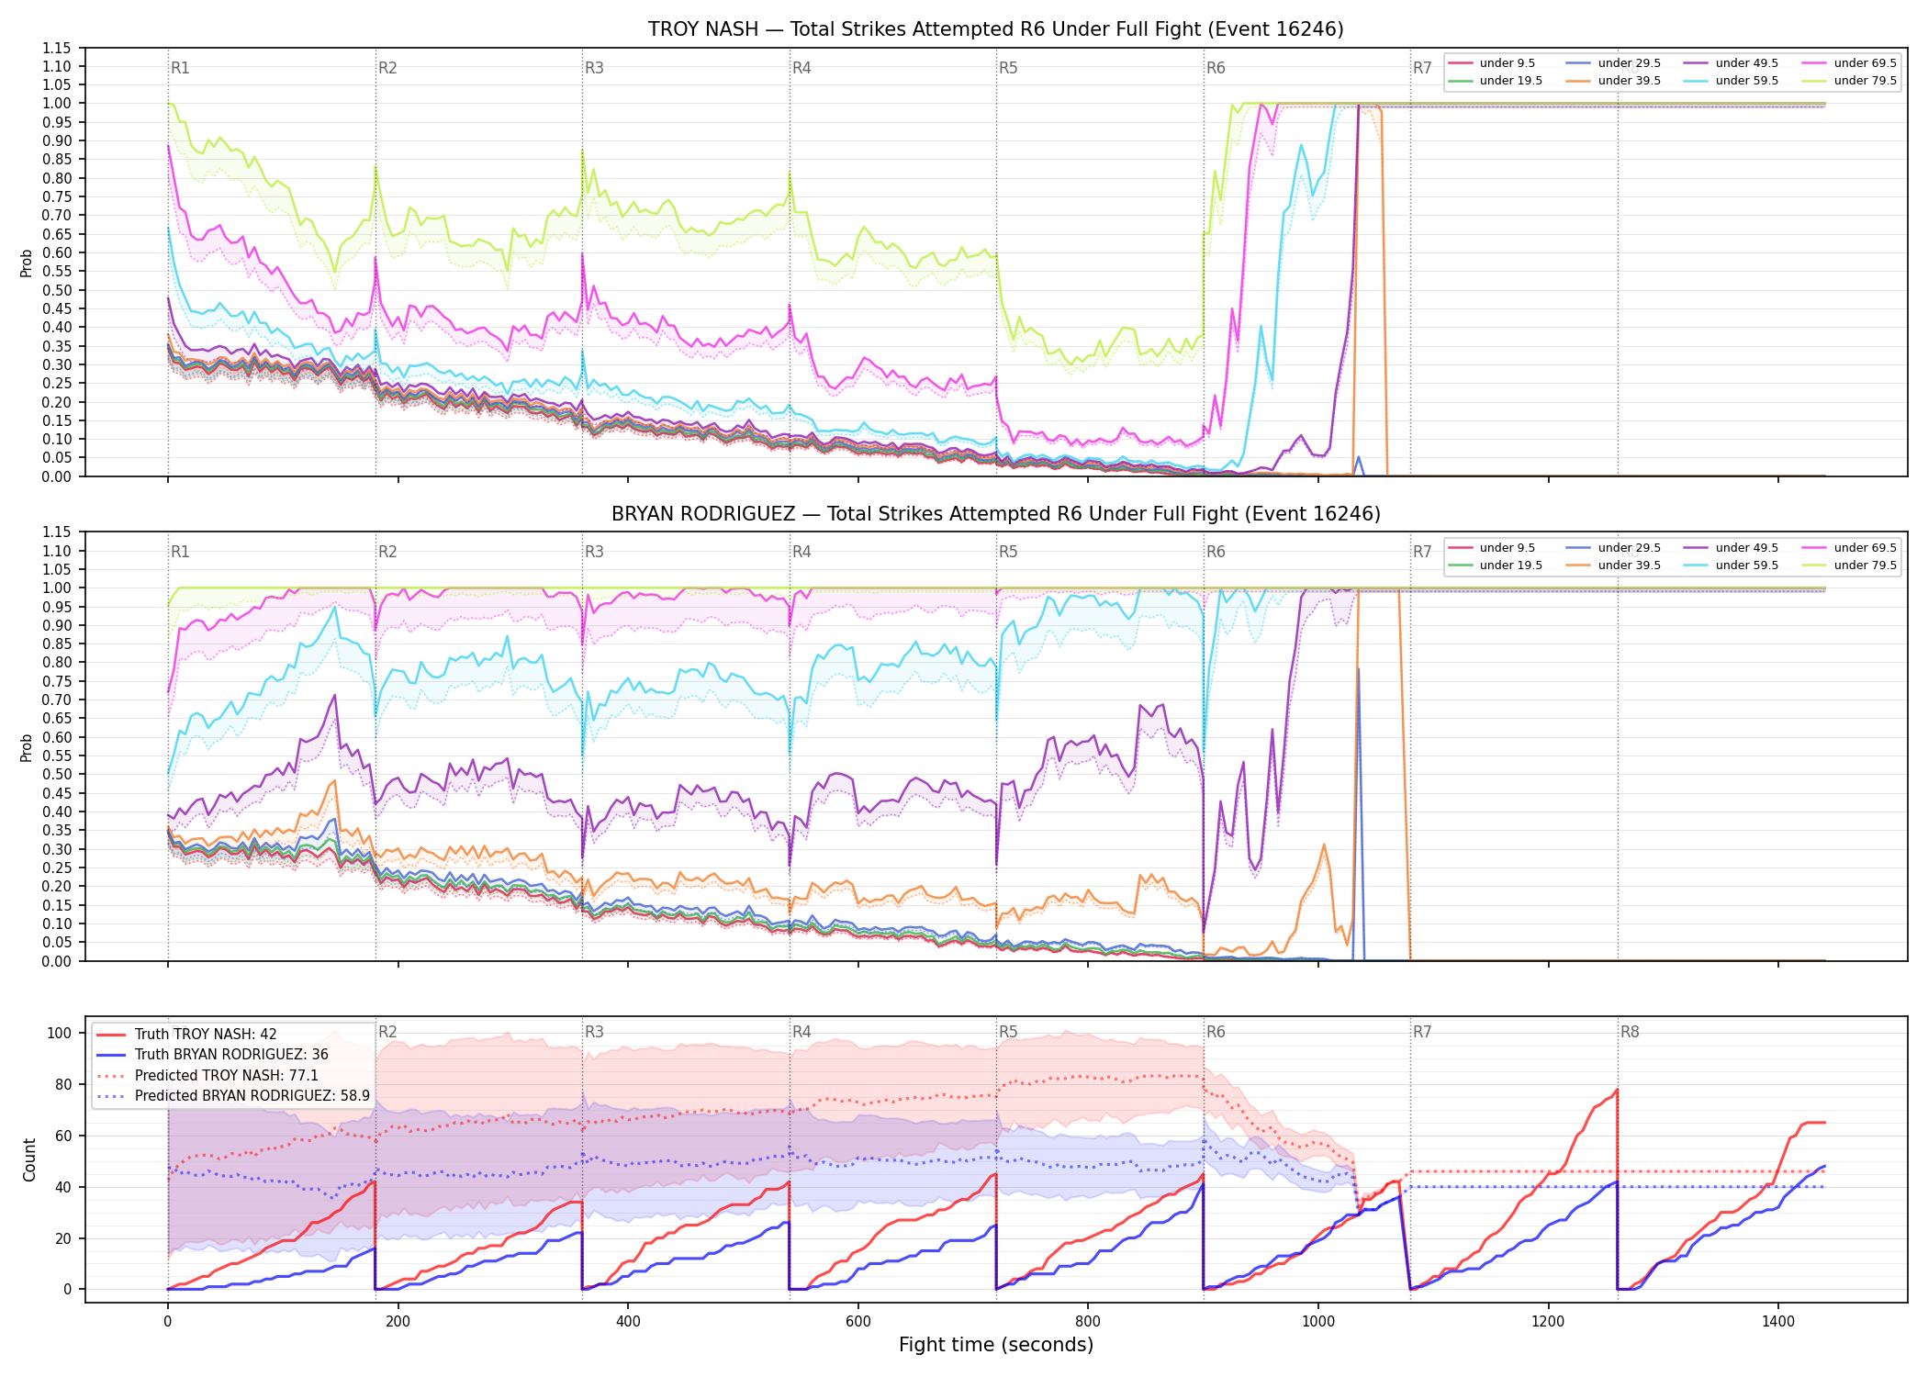Click the 'Count' y-axis label

(29, 1159)
